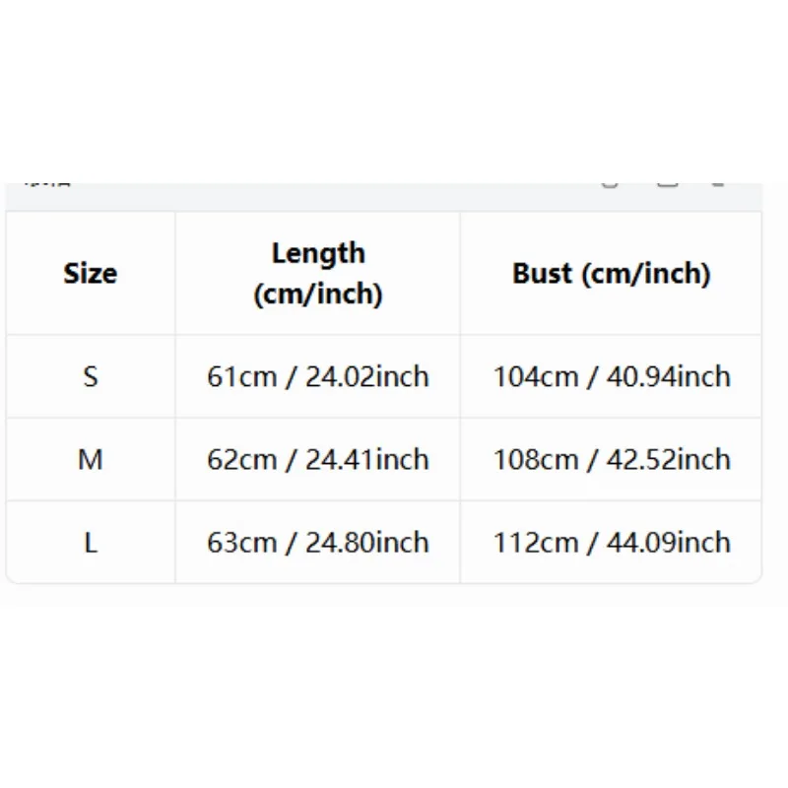Select the Bust (cm/inch) column header
Viewport: 788px width, 788px height.
click(x=611, y=274)
